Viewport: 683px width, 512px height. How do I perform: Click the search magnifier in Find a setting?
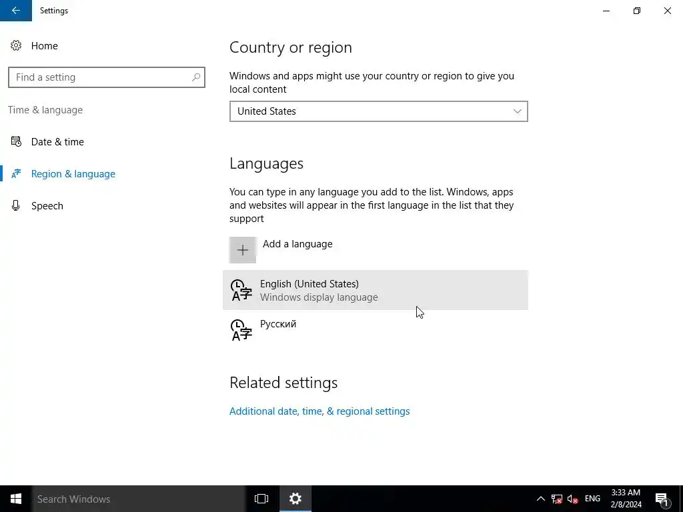point(196,77)
